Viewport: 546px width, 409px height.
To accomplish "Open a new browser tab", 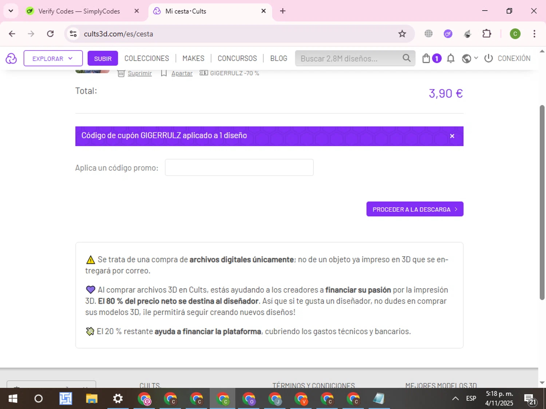I will pyautogui.click(x=283, y=11).
